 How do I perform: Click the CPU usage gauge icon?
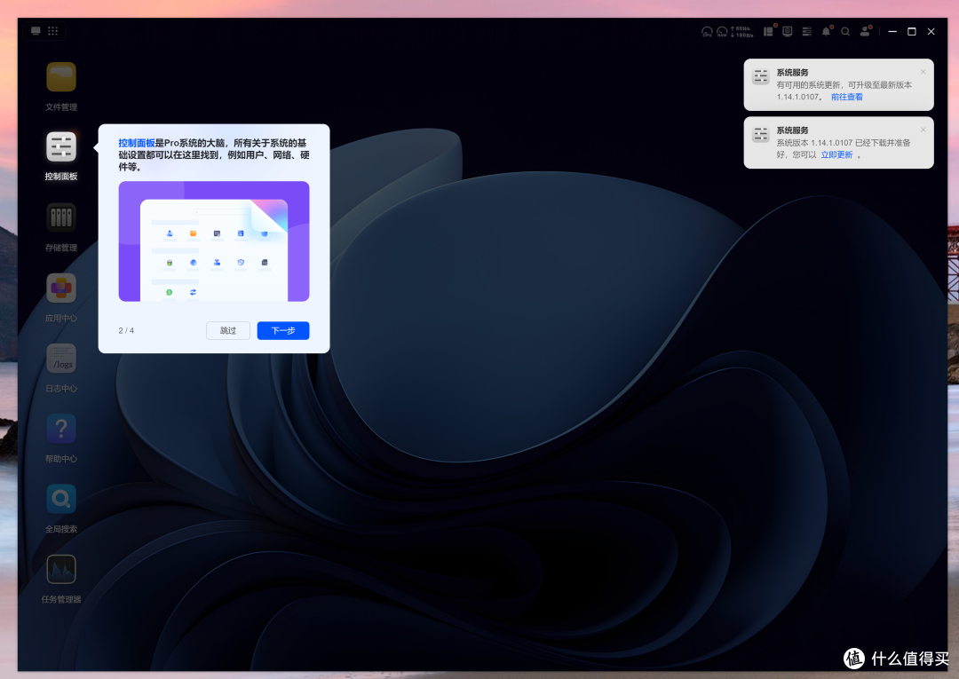click(x=707, y=32)
